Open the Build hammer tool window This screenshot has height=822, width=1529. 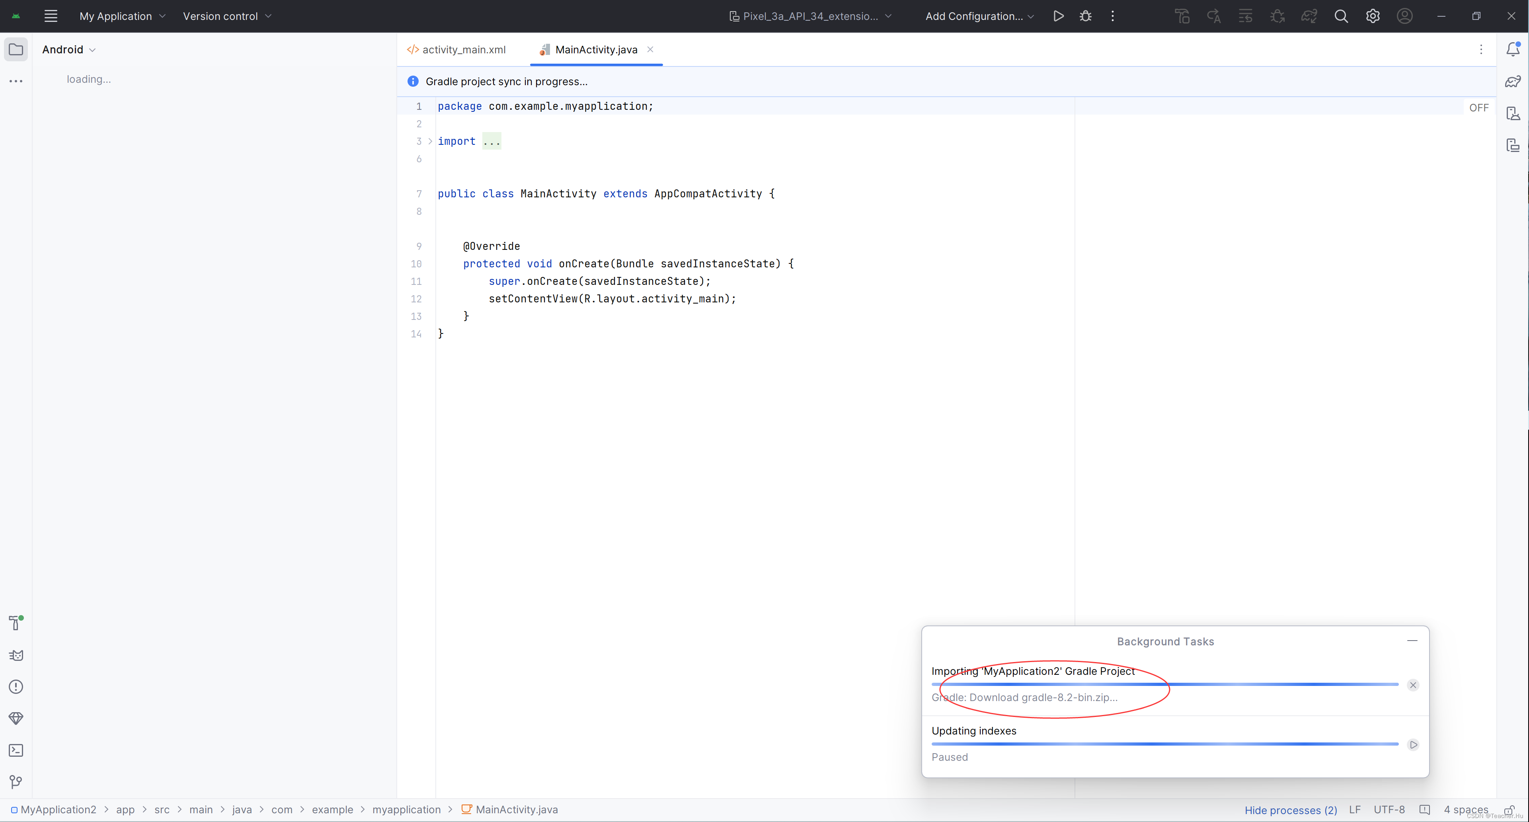(x=16, y=623)
